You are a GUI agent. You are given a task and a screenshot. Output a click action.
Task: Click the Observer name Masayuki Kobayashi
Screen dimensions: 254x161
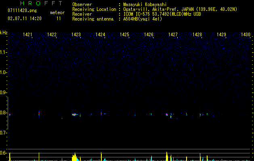coord(145,4)
